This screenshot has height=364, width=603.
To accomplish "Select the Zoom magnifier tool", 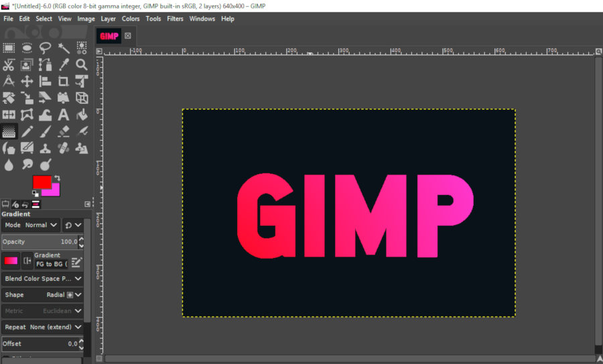I will (82, 64).
